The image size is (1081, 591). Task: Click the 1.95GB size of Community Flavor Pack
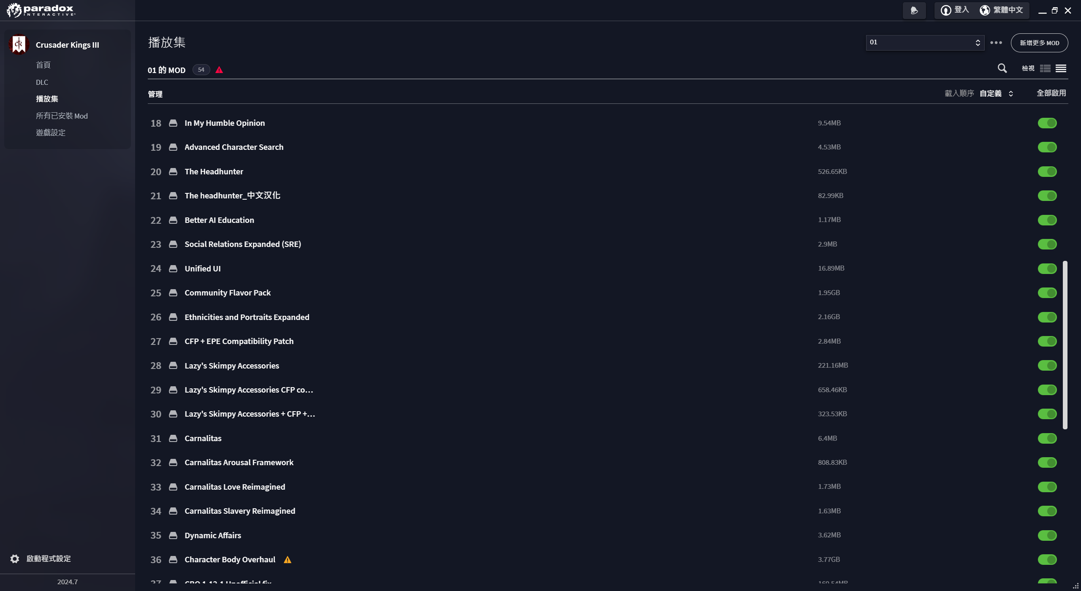coord(829,293)
